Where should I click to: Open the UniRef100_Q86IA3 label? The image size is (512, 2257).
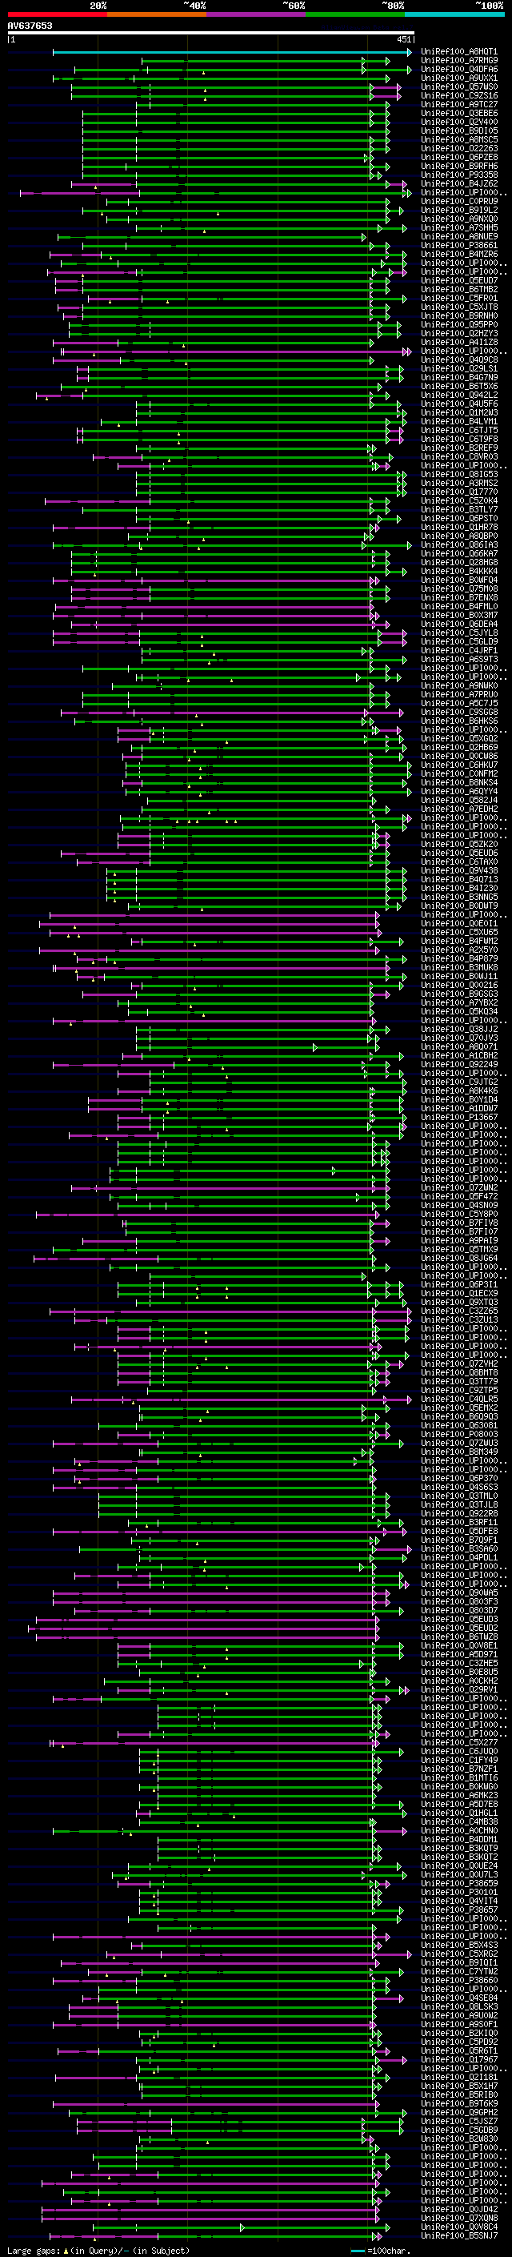point(459,545)
